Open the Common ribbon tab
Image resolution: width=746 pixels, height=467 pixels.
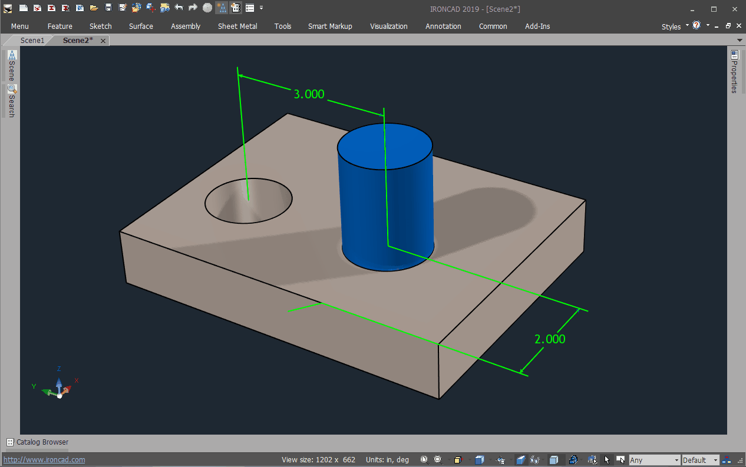click(x=493, y=27)
